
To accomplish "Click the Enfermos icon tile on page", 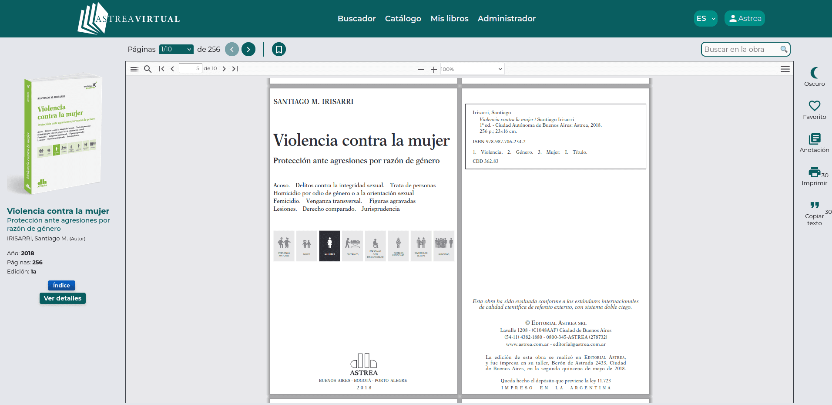I will click(x=352, y=246).
